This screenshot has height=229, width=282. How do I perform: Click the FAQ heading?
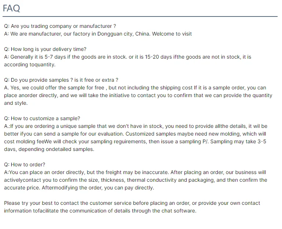pyautogui.click(x=11, y=8)
